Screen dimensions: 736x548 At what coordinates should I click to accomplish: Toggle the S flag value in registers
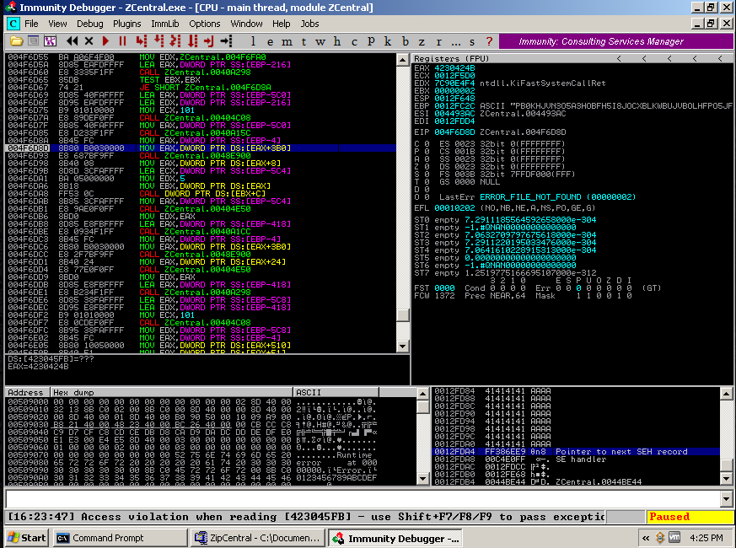tap(427, 174)
